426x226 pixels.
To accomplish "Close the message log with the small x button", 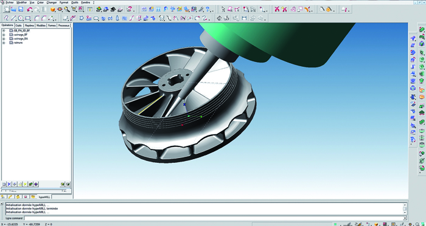I will click(x=2, y=204).
